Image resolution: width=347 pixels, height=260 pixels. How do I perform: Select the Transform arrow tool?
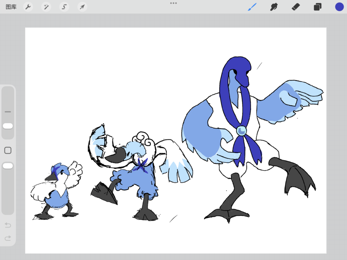pos(82,6)
